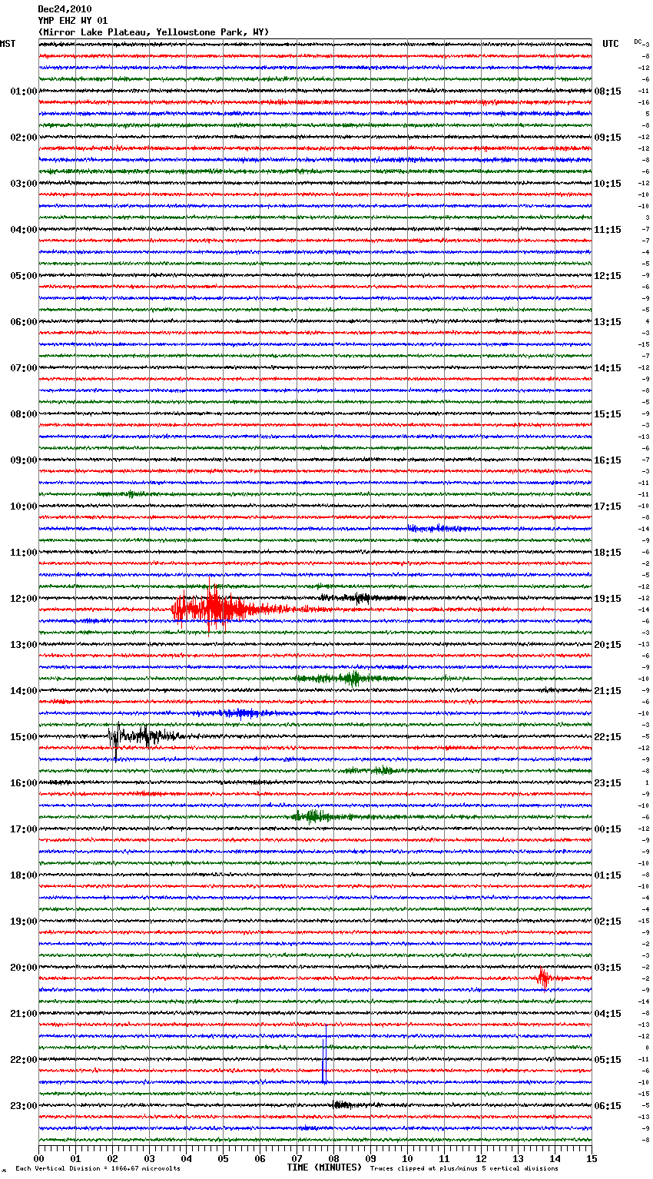Click the blue vertical spike near 22:00
Screen dimensions: 653x1179
[324, 1054]
